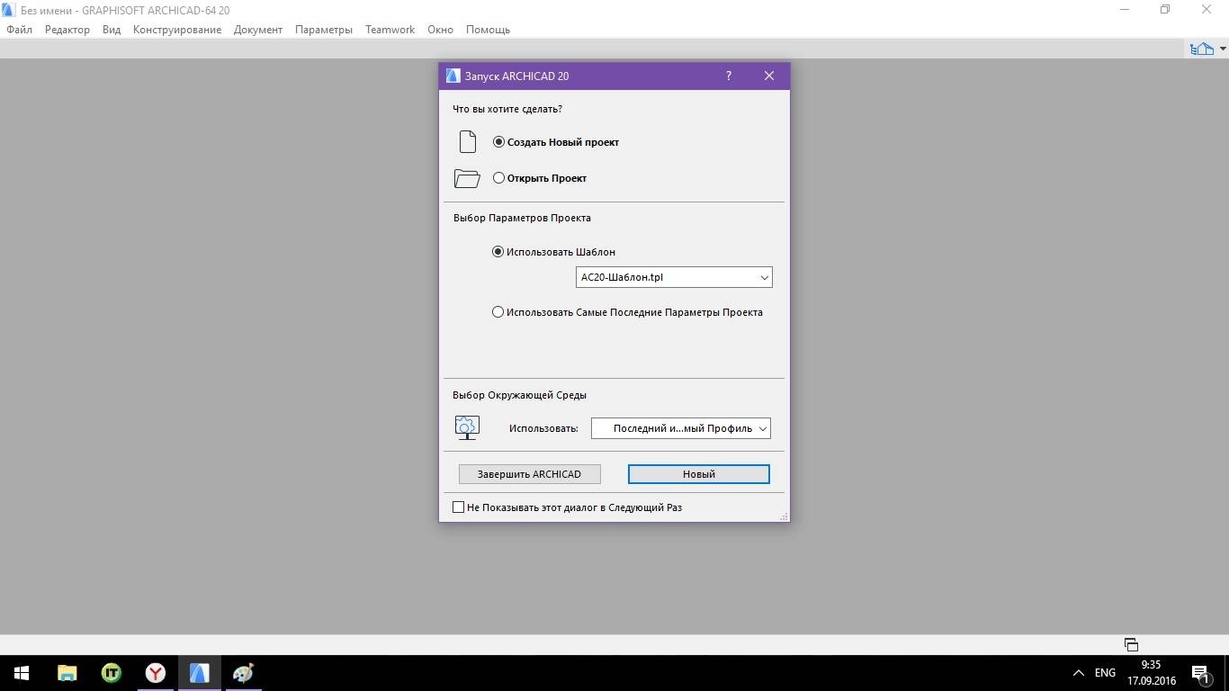The width and height of the screenshot is (1229, 691).
Task: Click ARCHICAD icon in main title bar
Action: (9, 10)
